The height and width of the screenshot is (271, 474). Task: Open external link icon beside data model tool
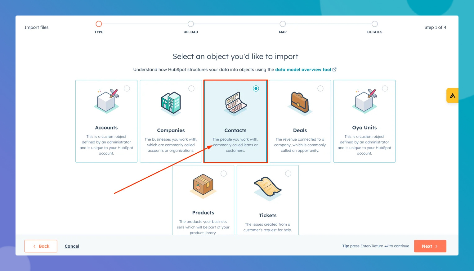tap(334, 70)
